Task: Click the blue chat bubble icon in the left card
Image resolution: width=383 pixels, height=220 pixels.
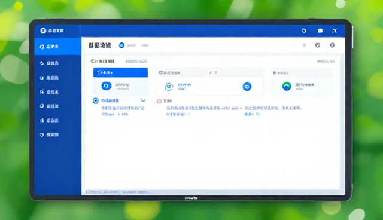Action: [107, 86]
